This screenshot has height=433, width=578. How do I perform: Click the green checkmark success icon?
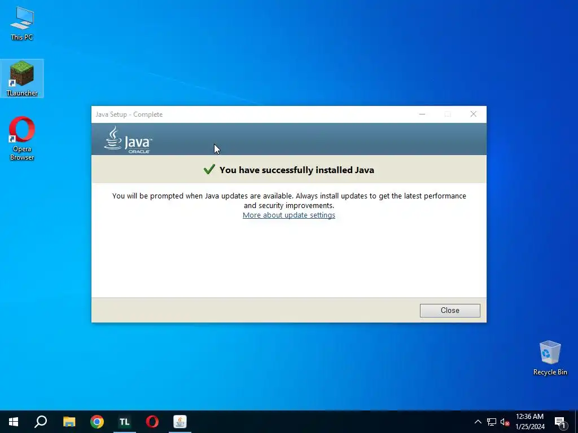pos(209,169)
